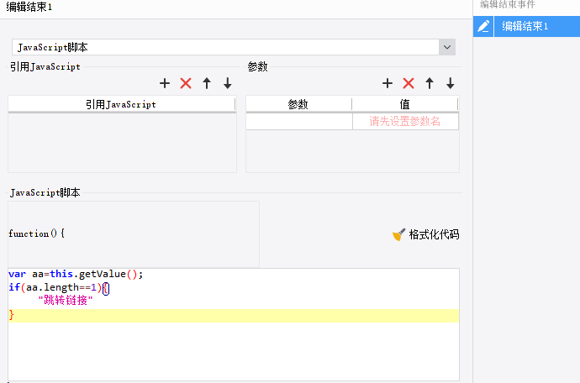Move parameter row down

[x=451, y=83]
